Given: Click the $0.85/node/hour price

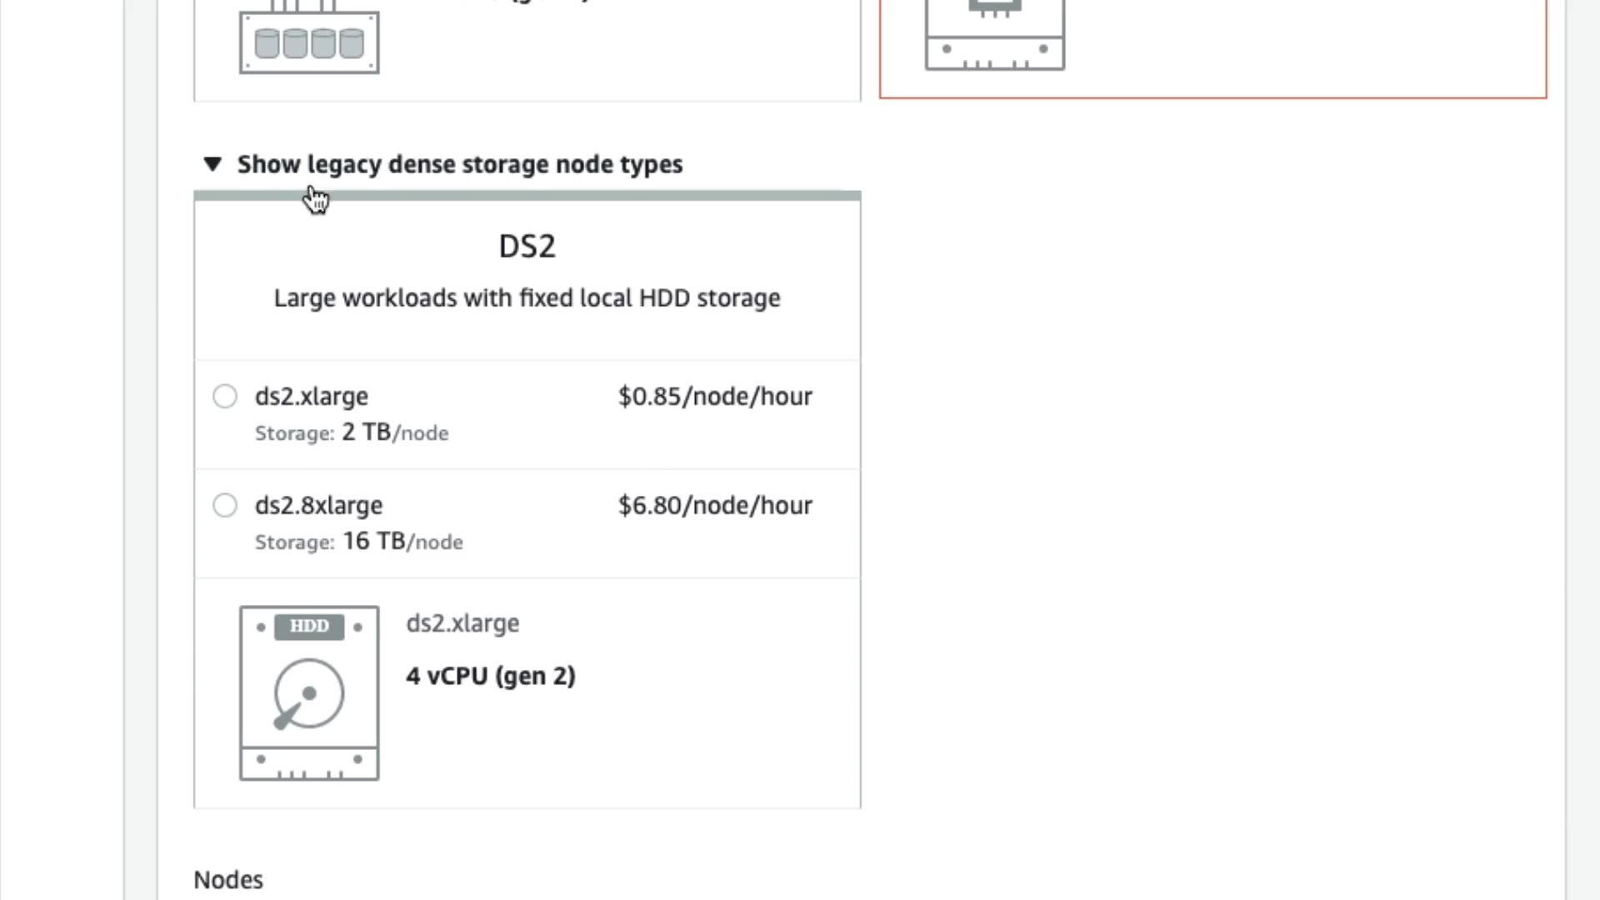Looking at the screenshot, I should click(715, 397).
